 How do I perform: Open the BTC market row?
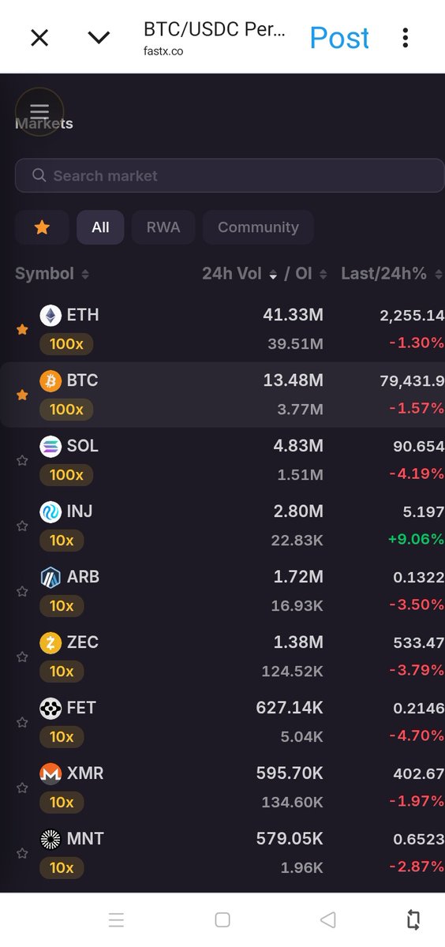pos(222,395)
